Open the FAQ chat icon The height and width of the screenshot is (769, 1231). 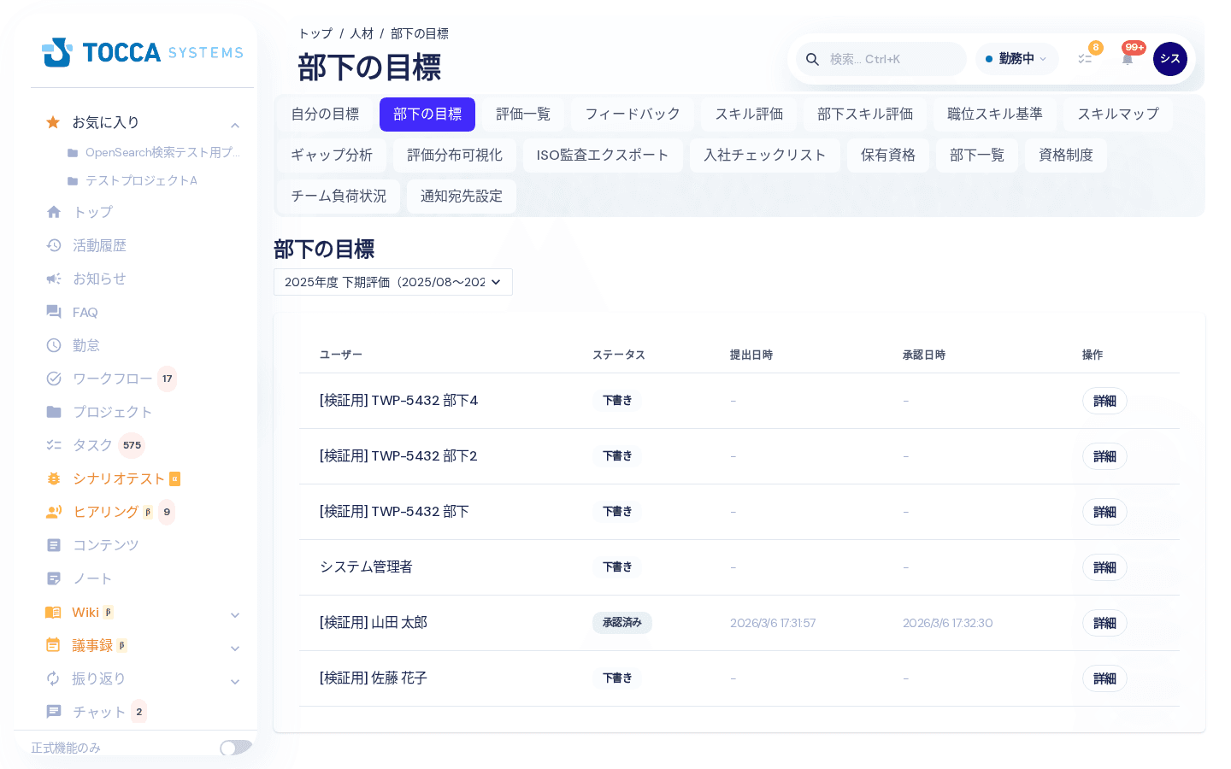54,312
